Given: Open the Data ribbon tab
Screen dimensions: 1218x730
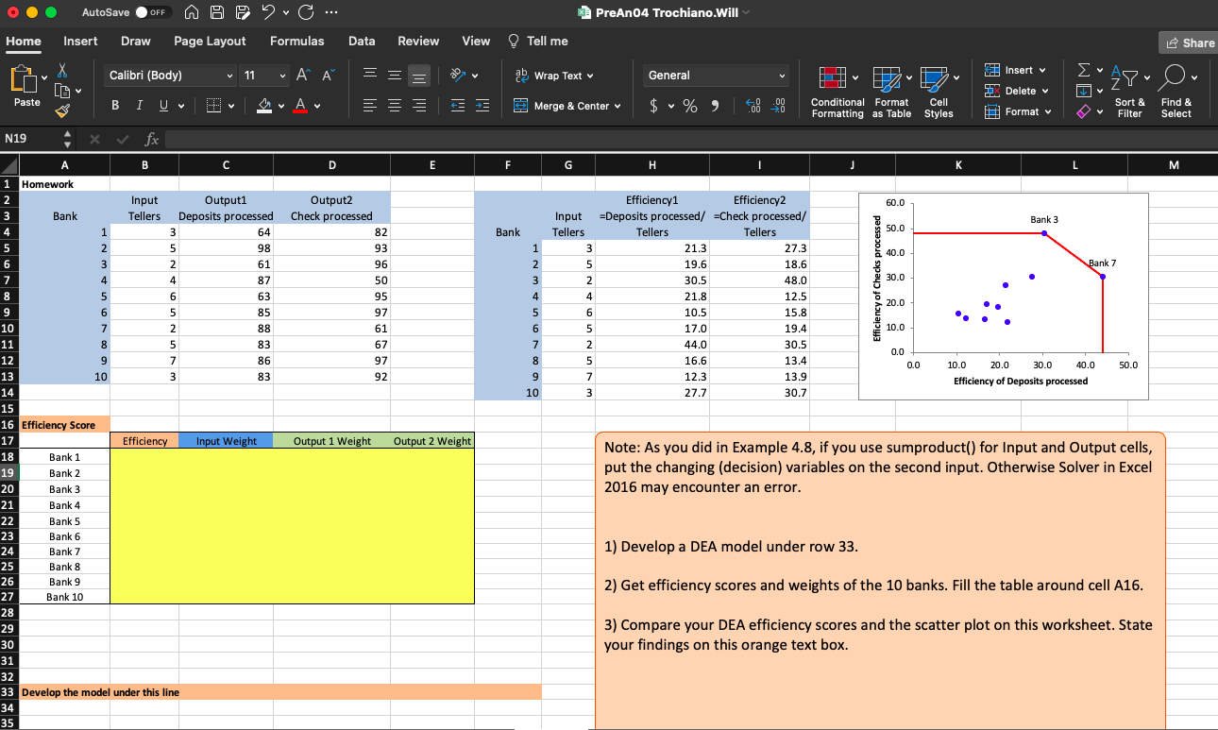Looking at the screenshot, I should click(x=362, y=41).
